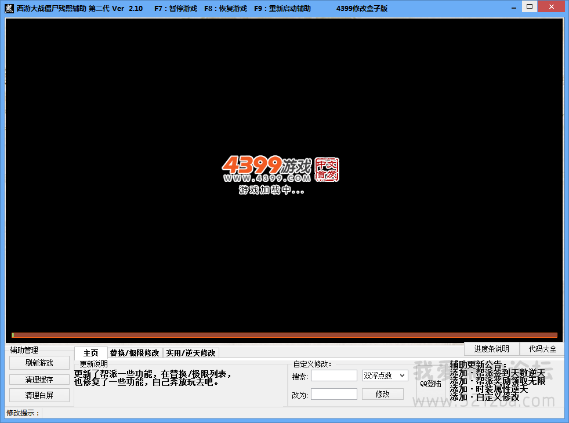Open 进度条说明 button

491,349
